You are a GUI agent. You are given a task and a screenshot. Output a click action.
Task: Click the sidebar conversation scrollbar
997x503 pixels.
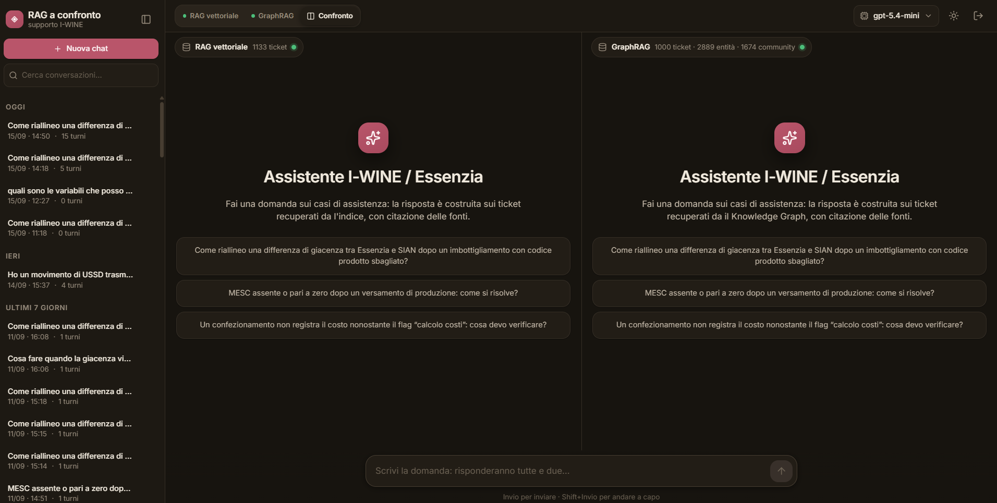pos(162,129)
